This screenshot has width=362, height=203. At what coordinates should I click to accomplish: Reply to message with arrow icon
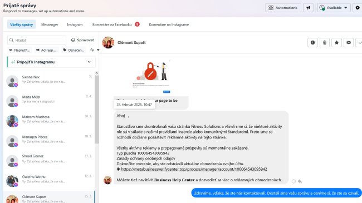pos(300,181)
